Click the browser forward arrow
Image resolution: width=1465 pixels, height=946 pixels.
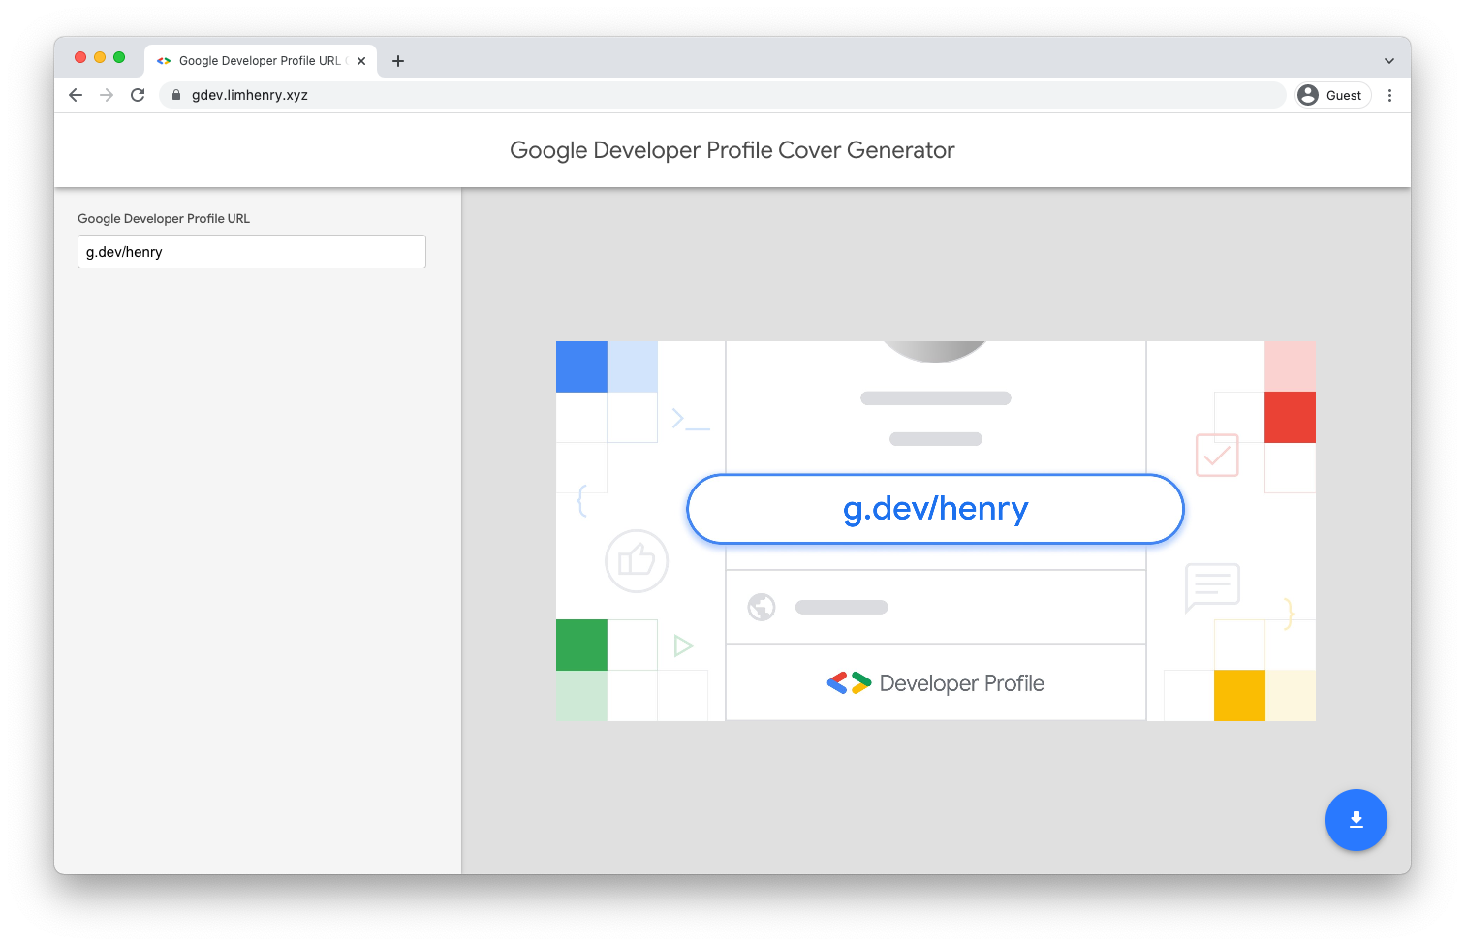click(107, 95)
